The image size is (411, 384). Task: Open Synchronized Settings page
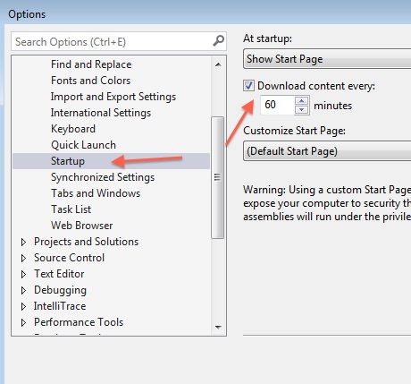click(103, 177)
